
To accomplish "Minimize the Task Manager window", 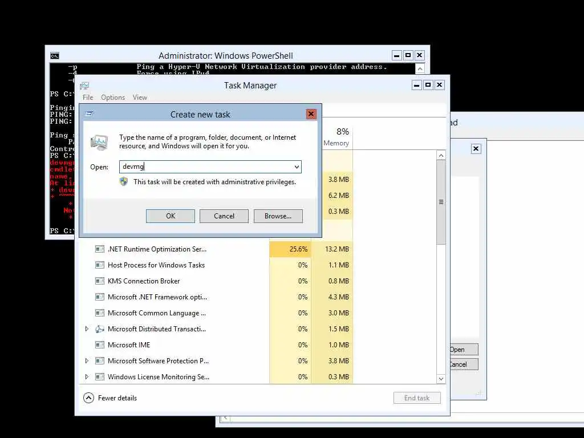I will pos(417,86).
